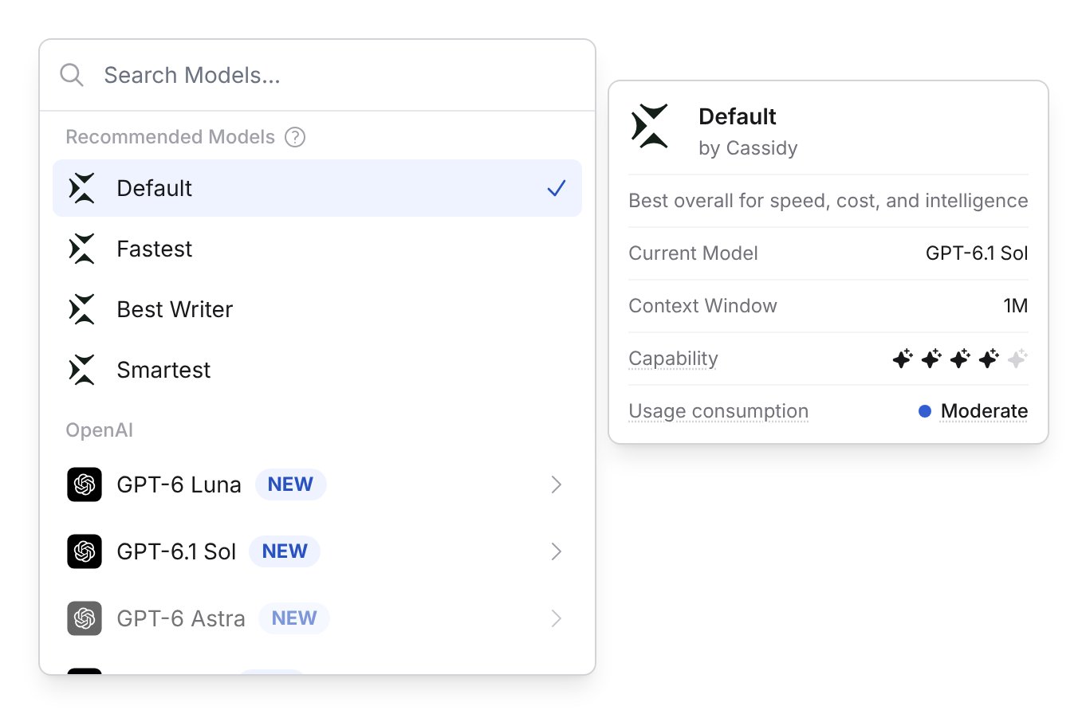Select the Fastest model option
This screenshot has height=714, width=1086.
(x=317, y=249)
